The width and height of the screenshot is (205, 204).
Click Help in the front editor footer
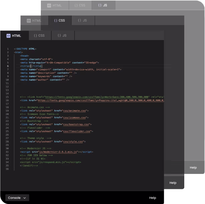[152, 198]
